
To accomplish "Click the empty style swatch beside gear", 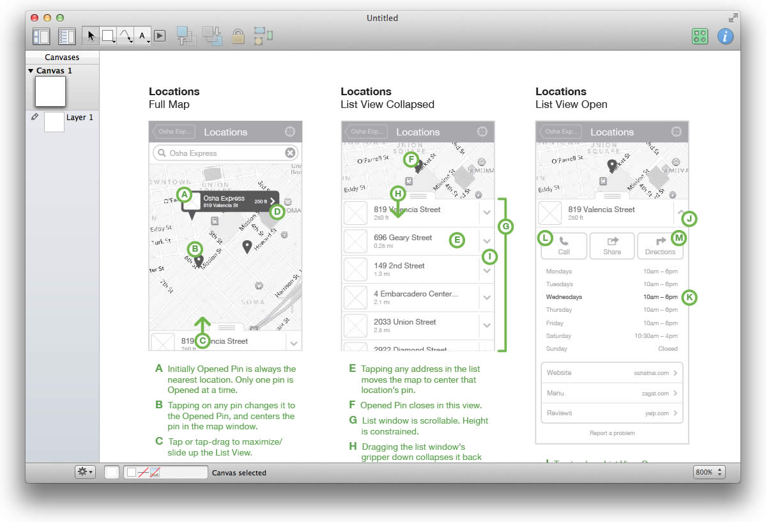I will coord(112,472).
